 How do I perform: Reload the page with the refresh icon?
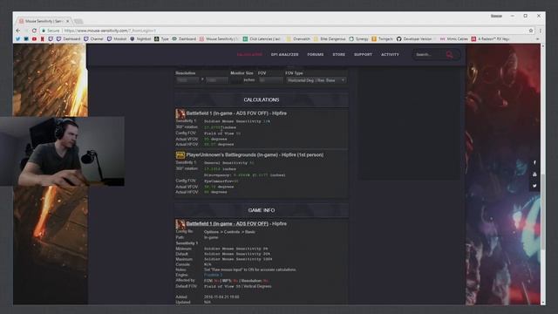34,31
